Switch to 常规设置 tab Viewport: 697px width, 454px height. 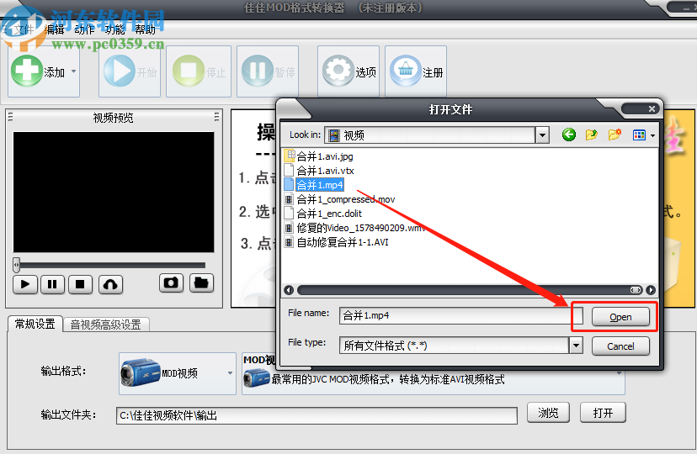[x=35, y=324]
